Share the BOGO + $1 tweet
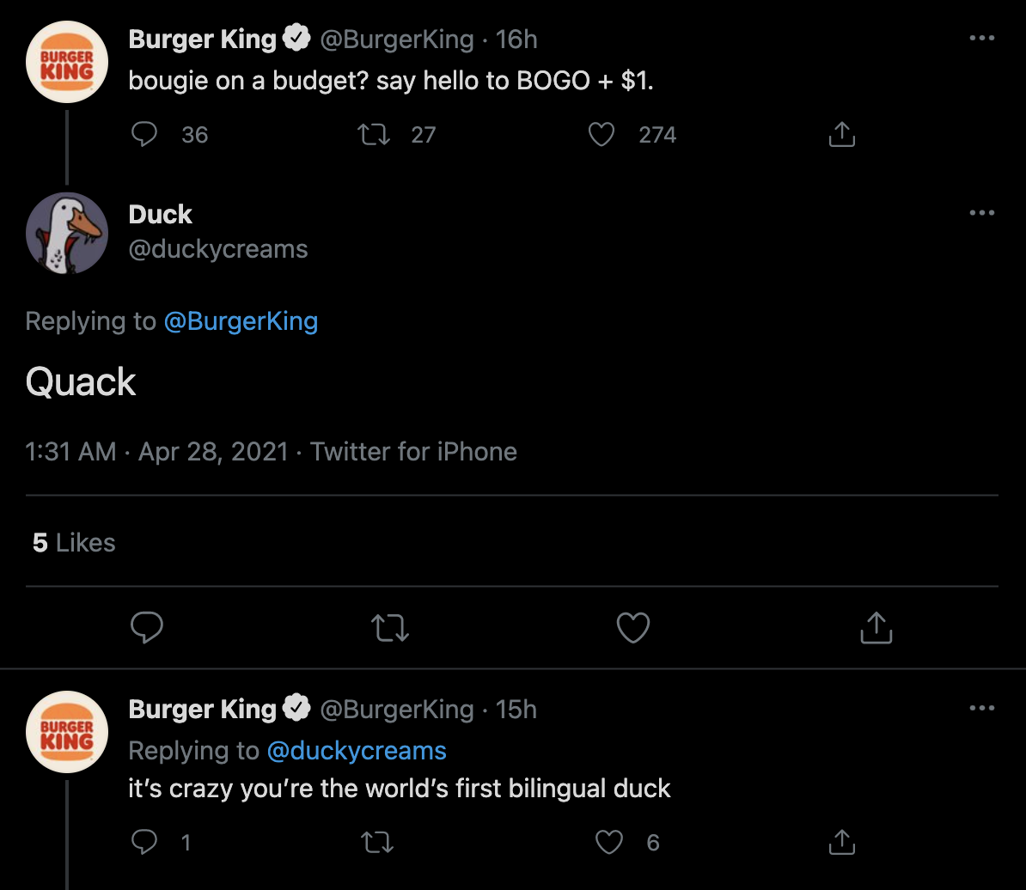The height and width of the screenshot is (890, 1026). 841,134
